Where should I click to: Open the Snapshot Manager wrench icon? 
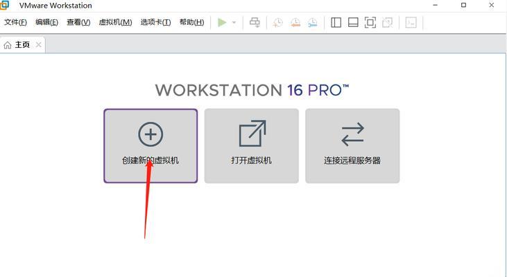tap(313, 22)
